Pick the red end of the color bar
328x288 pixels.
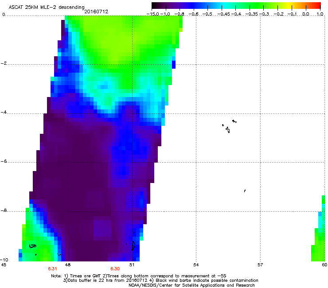coord(317,5)
